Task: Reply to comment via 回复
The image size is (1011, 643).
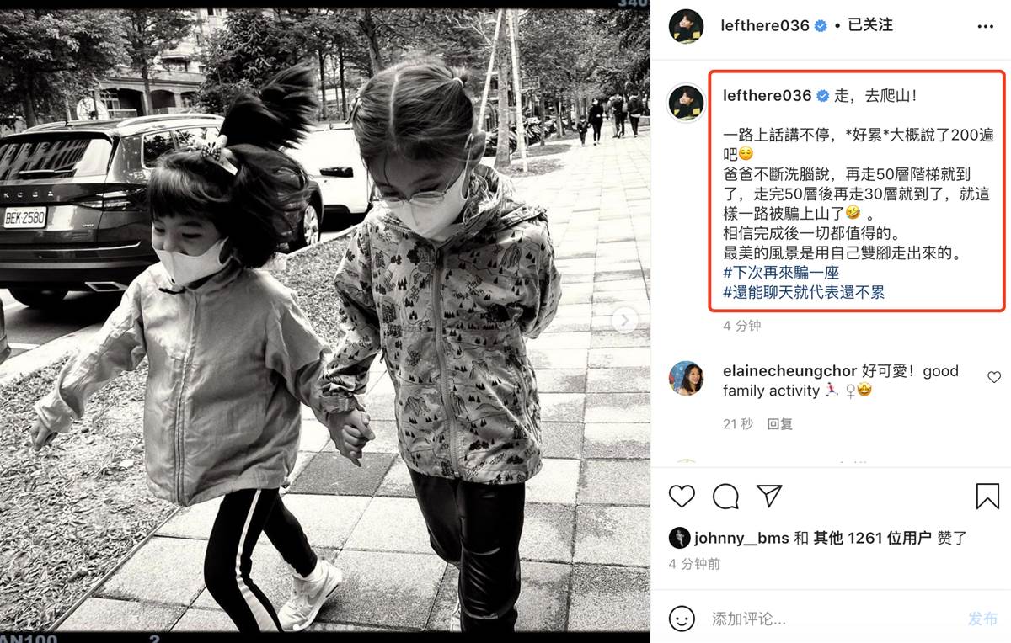Action: [779, 424]
